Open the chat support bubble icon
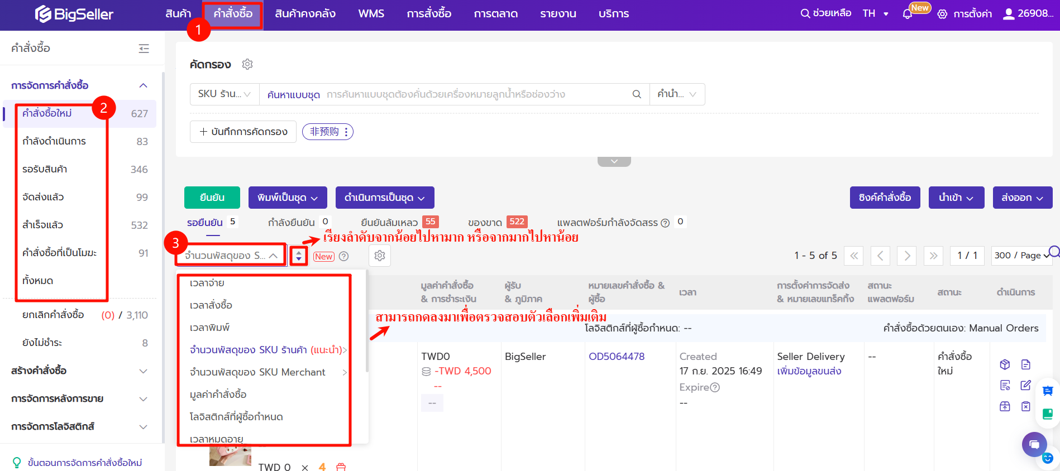Viewport: 1060px width, 471px height. click(1034, 444)
